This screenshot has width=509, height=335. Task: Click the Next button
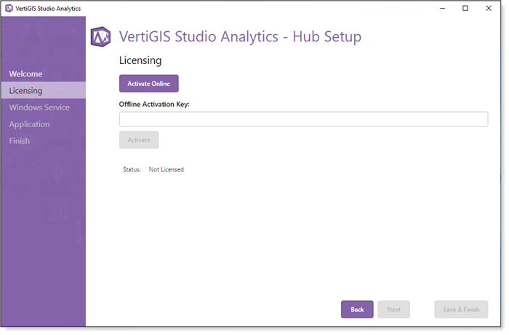(393, 310)
